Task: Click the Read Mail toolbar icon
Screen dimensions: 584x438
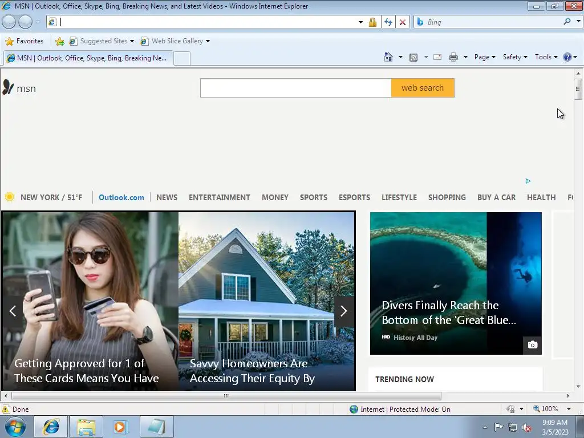Action: tap(437, 57)
